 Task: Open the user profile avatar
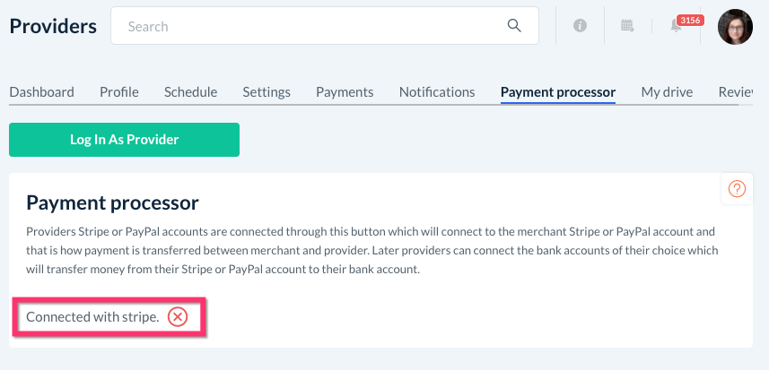click(x=735, y=27)
